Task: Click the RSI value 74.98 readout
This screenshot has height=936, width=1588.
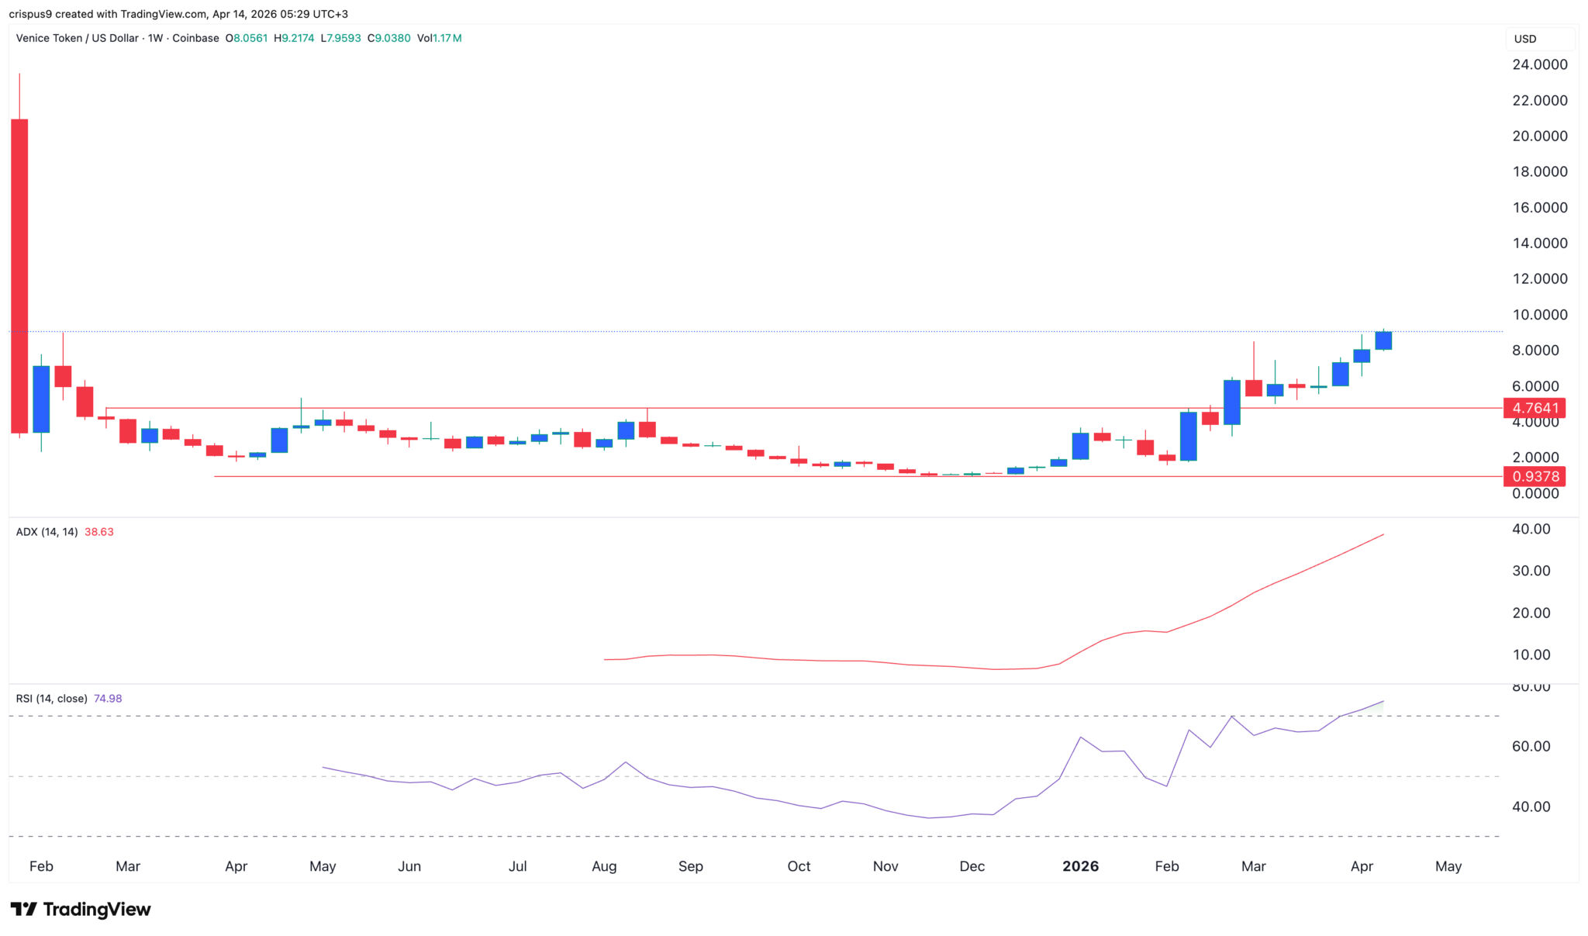Action: pos(108,699)
